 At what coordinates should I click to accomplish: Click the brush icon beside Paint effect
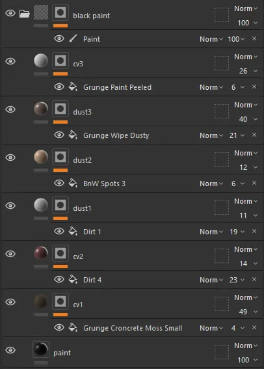(x=73, y=38)
